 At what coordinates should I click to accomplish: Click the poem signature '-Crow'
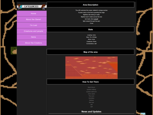[x=92, y=23]
